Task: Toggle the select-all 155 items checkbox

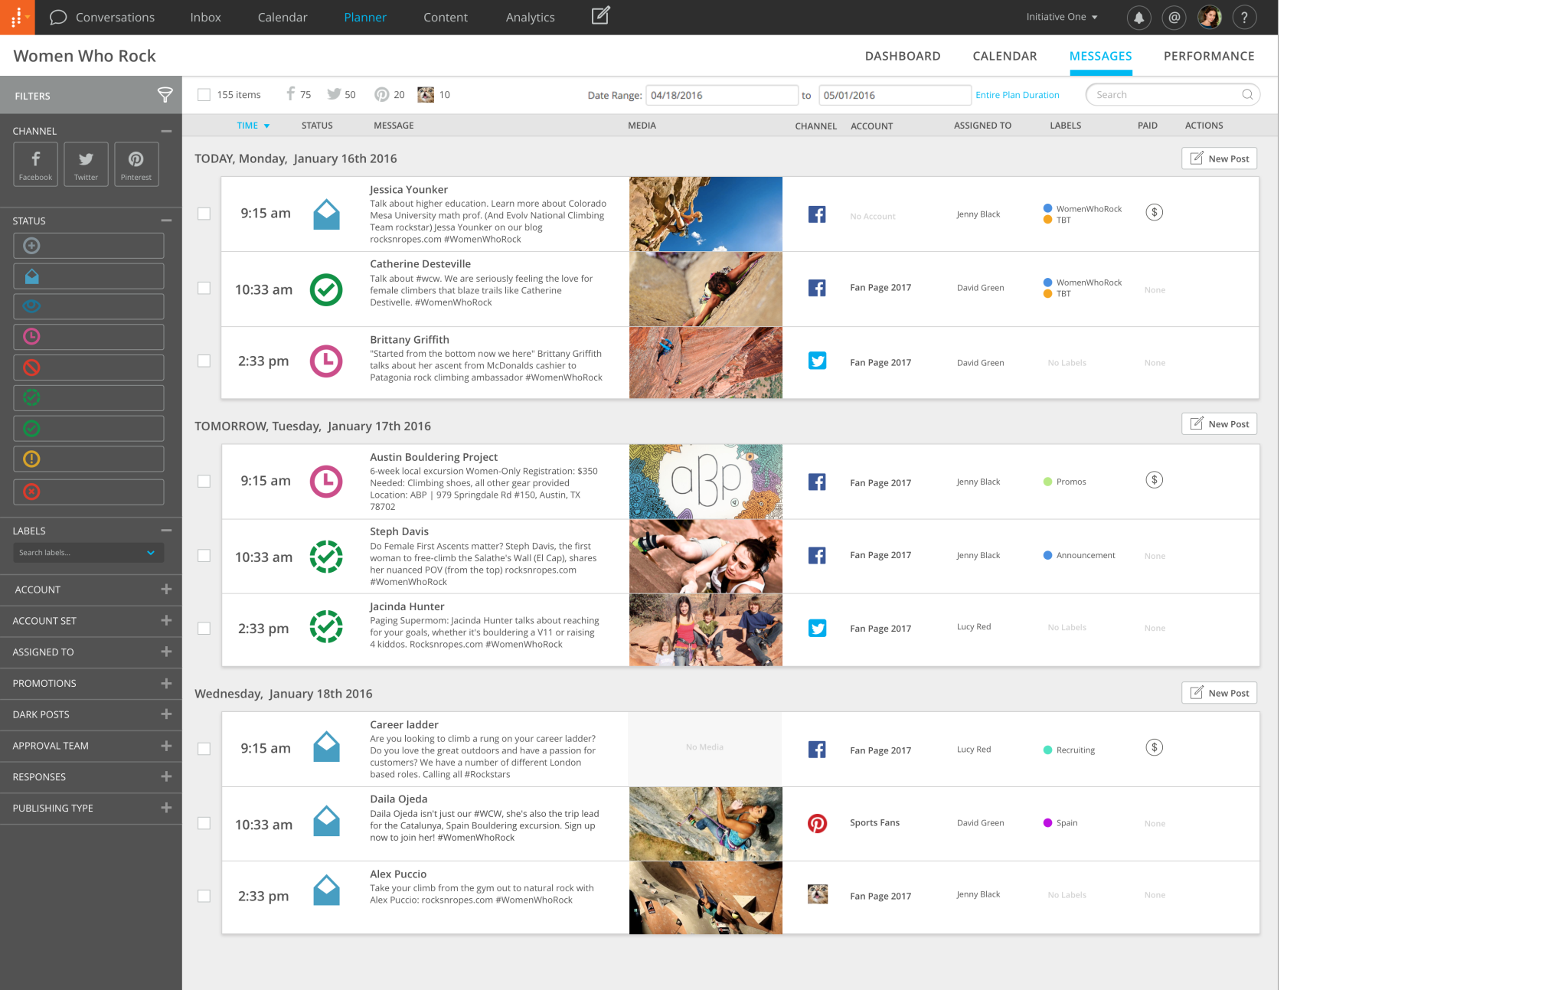Action: pyautogui.click(x=204, y=95)
